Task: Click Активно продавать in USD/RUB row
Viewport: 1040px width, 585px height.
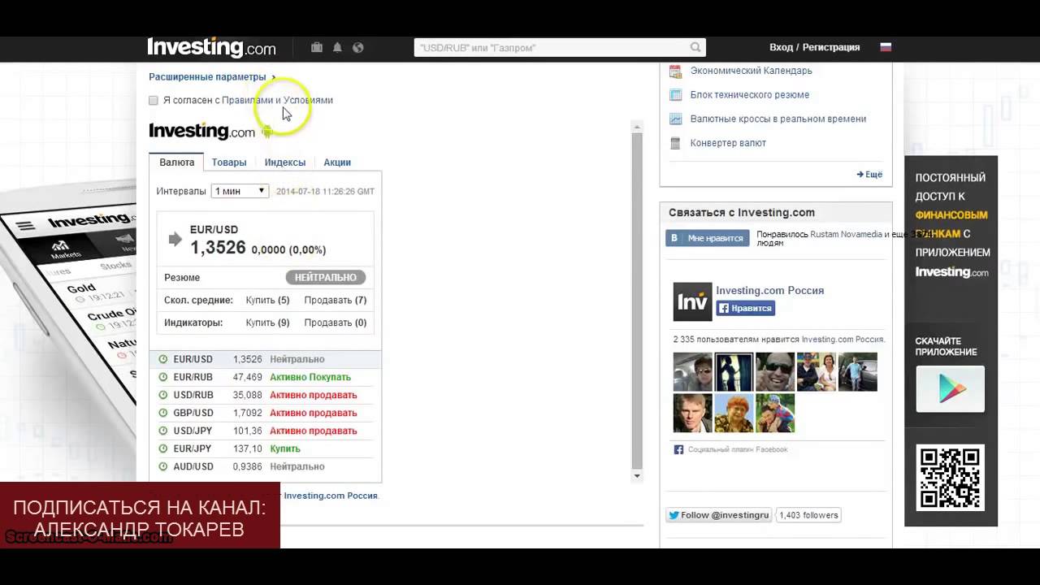Action: (313, 395)
